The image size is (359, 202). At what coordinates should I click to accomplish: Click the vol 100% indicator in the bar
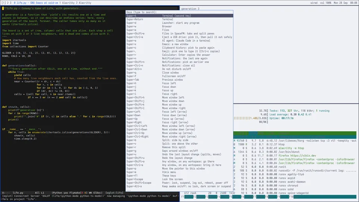[326, 3]
